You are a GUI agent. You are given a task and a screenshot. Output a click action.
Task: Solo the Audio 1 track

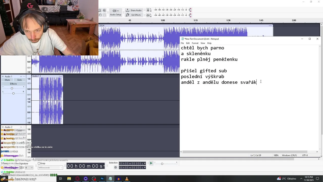click(x=19, y=80)
